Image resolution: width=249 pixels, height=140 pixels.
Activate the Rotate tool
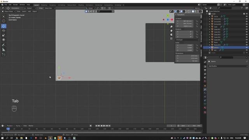coord(4,31)
